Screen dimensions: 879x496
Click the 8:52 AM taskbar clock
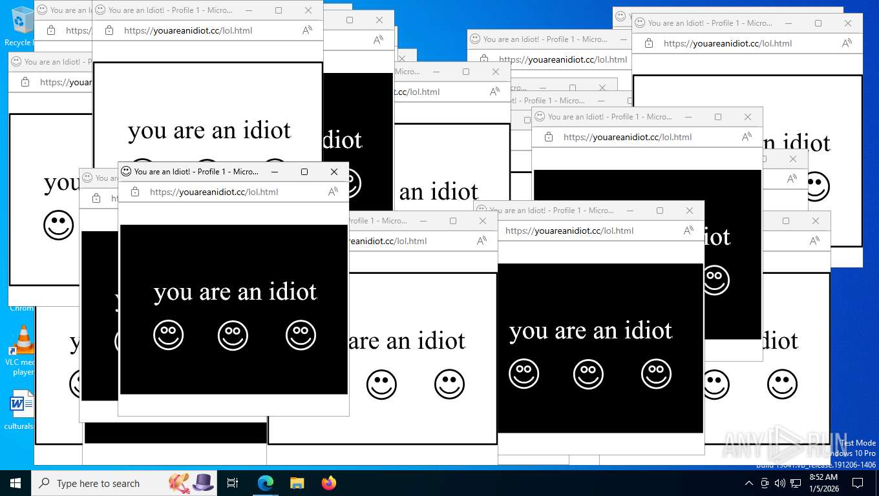823,482
